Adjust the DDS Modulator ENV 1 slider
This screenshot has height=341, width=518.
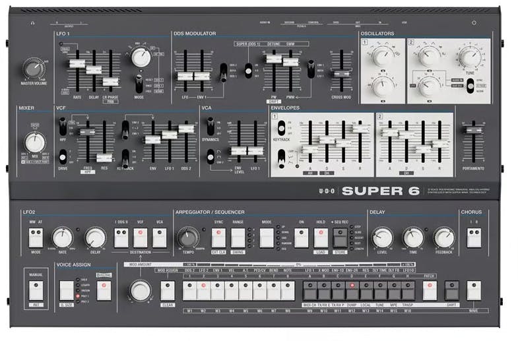coord(201,77)
